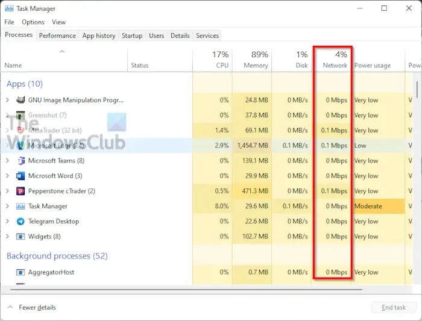This screenshot has height=321, width=422.
Task: Sort by the Power usage column
Action: 379,60
